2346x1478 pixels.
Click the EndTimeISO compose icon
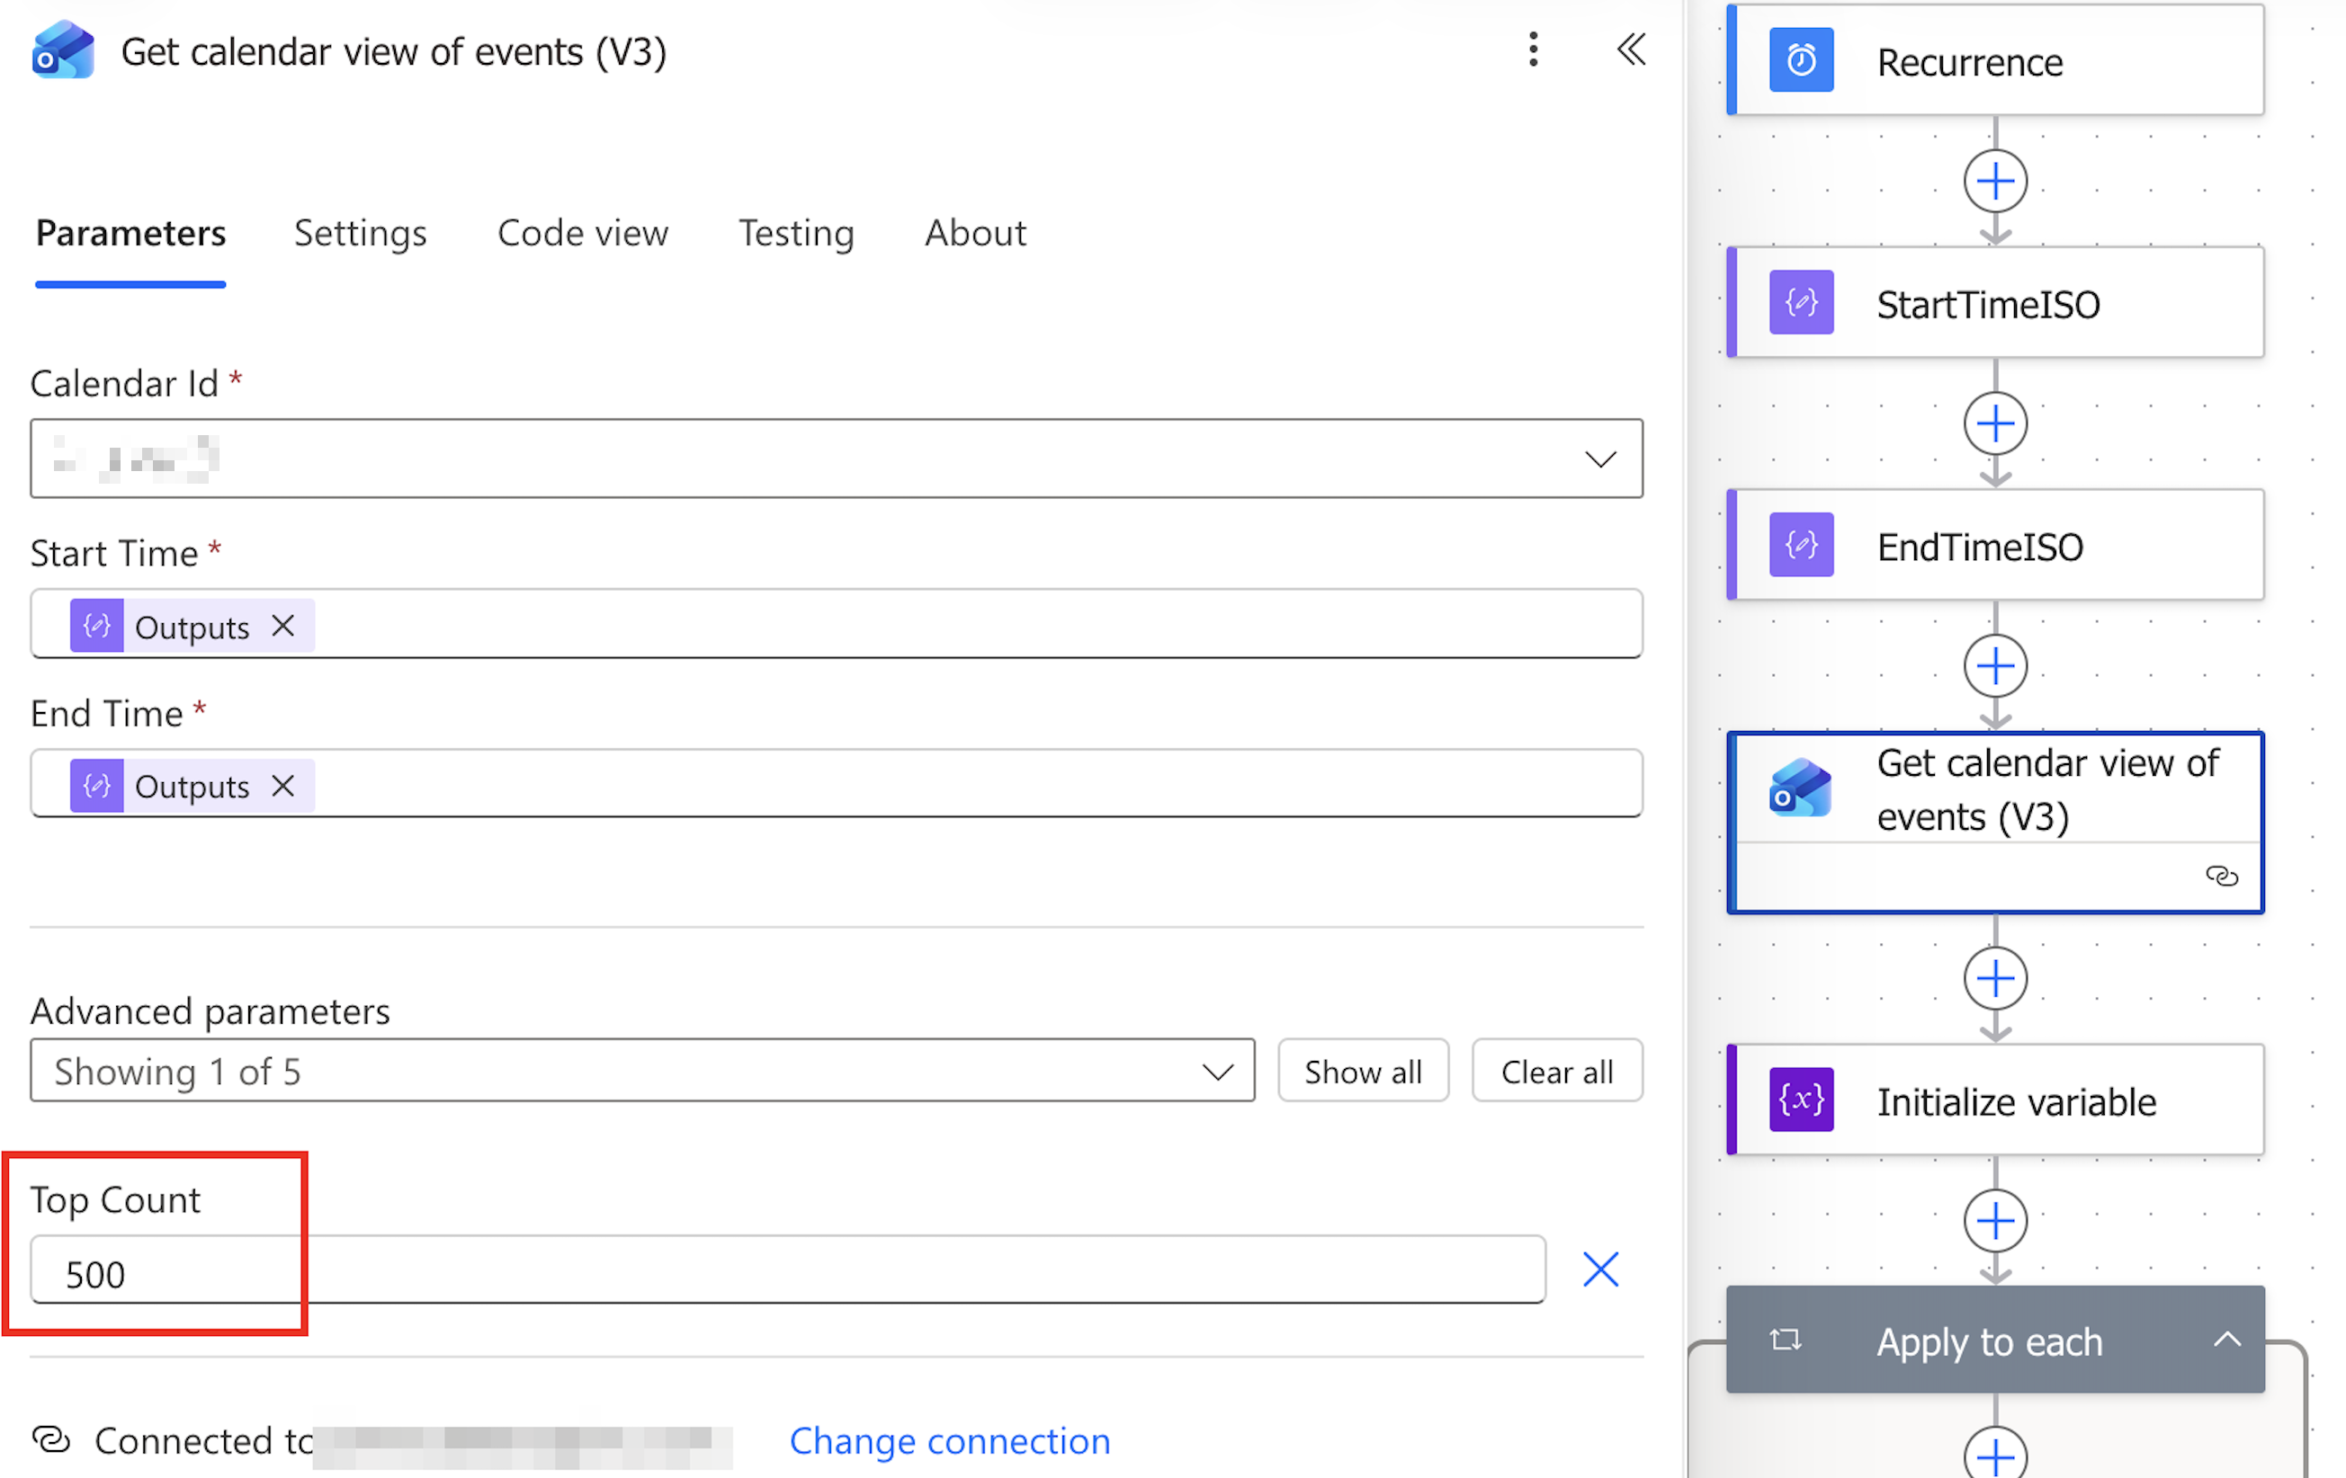pyautogui.click(x=1800, y=545)
